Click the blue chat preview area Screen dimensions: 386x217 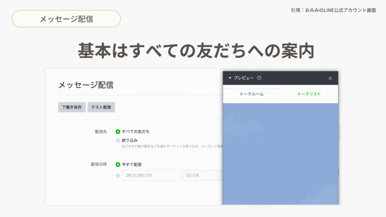click(x=280, y=154)
